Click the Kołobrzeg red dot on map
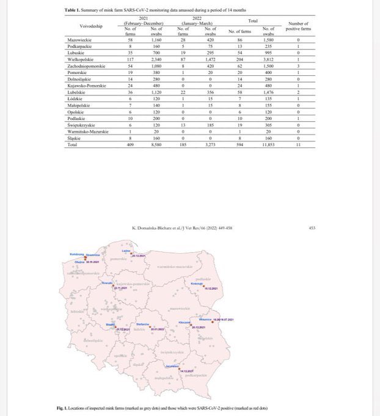380x416 pixels. [85, 258]
